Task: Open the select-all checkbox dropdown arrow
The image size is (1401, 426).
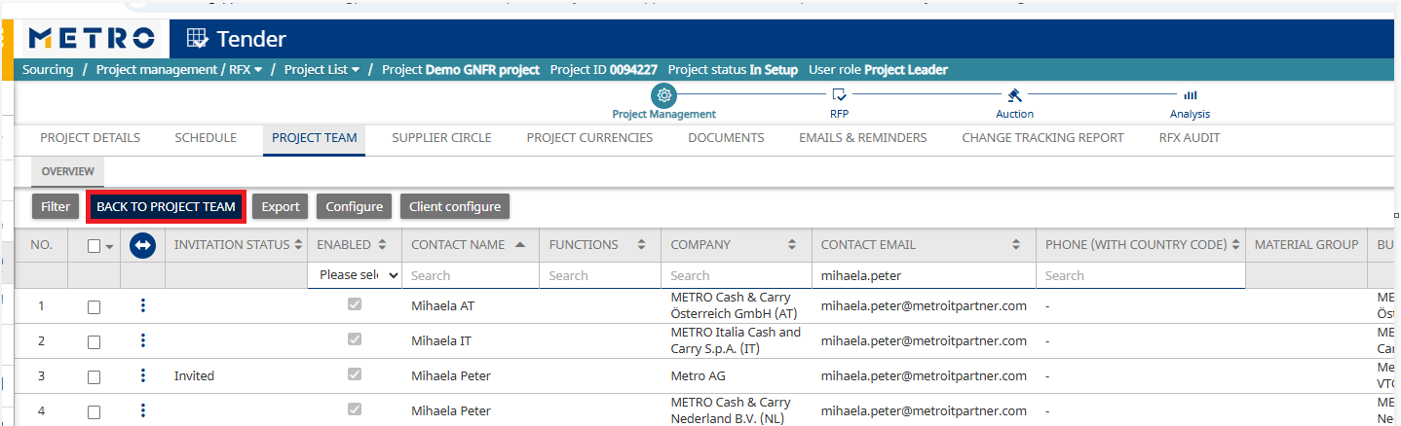Action: click(109, 247)
